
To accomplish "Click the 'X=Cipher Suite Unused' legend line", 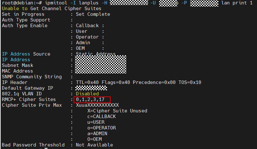I will 117,111.
